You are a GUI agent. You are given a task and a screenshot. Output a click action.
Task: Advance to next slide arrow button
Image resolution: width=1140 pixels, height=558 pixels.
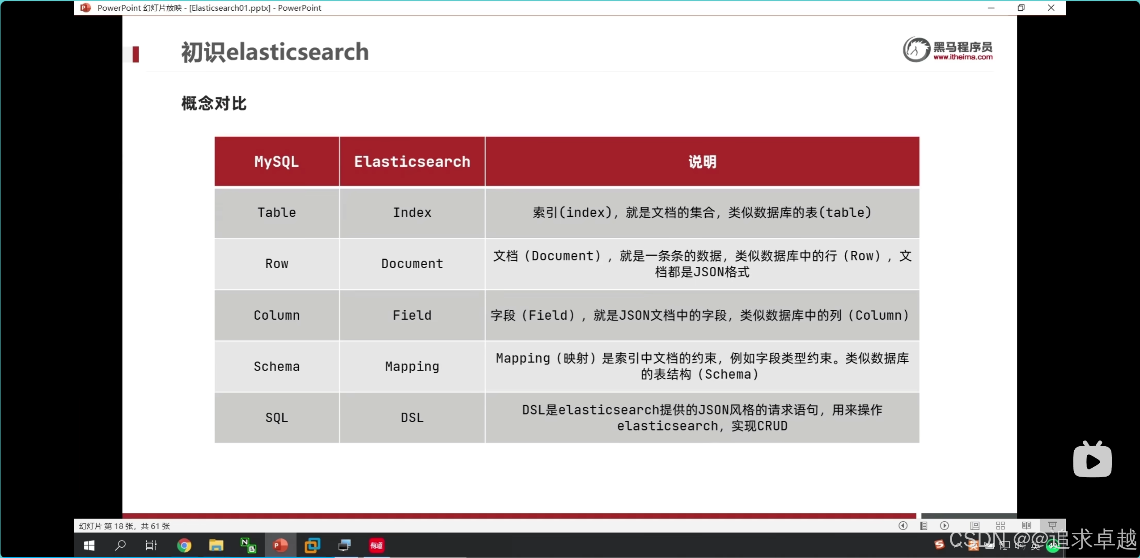pyautogui.click(x=944, y=526)
